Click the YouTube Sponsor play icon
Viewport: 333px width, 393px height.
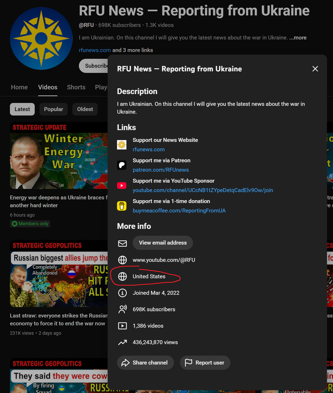(122, 185)
